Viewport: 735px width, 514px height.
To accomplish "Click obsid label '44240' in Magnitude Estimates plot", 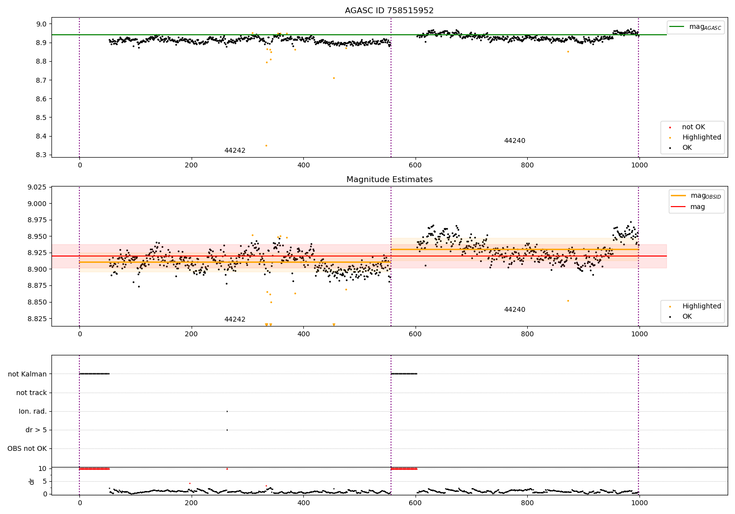I will 514,309.
